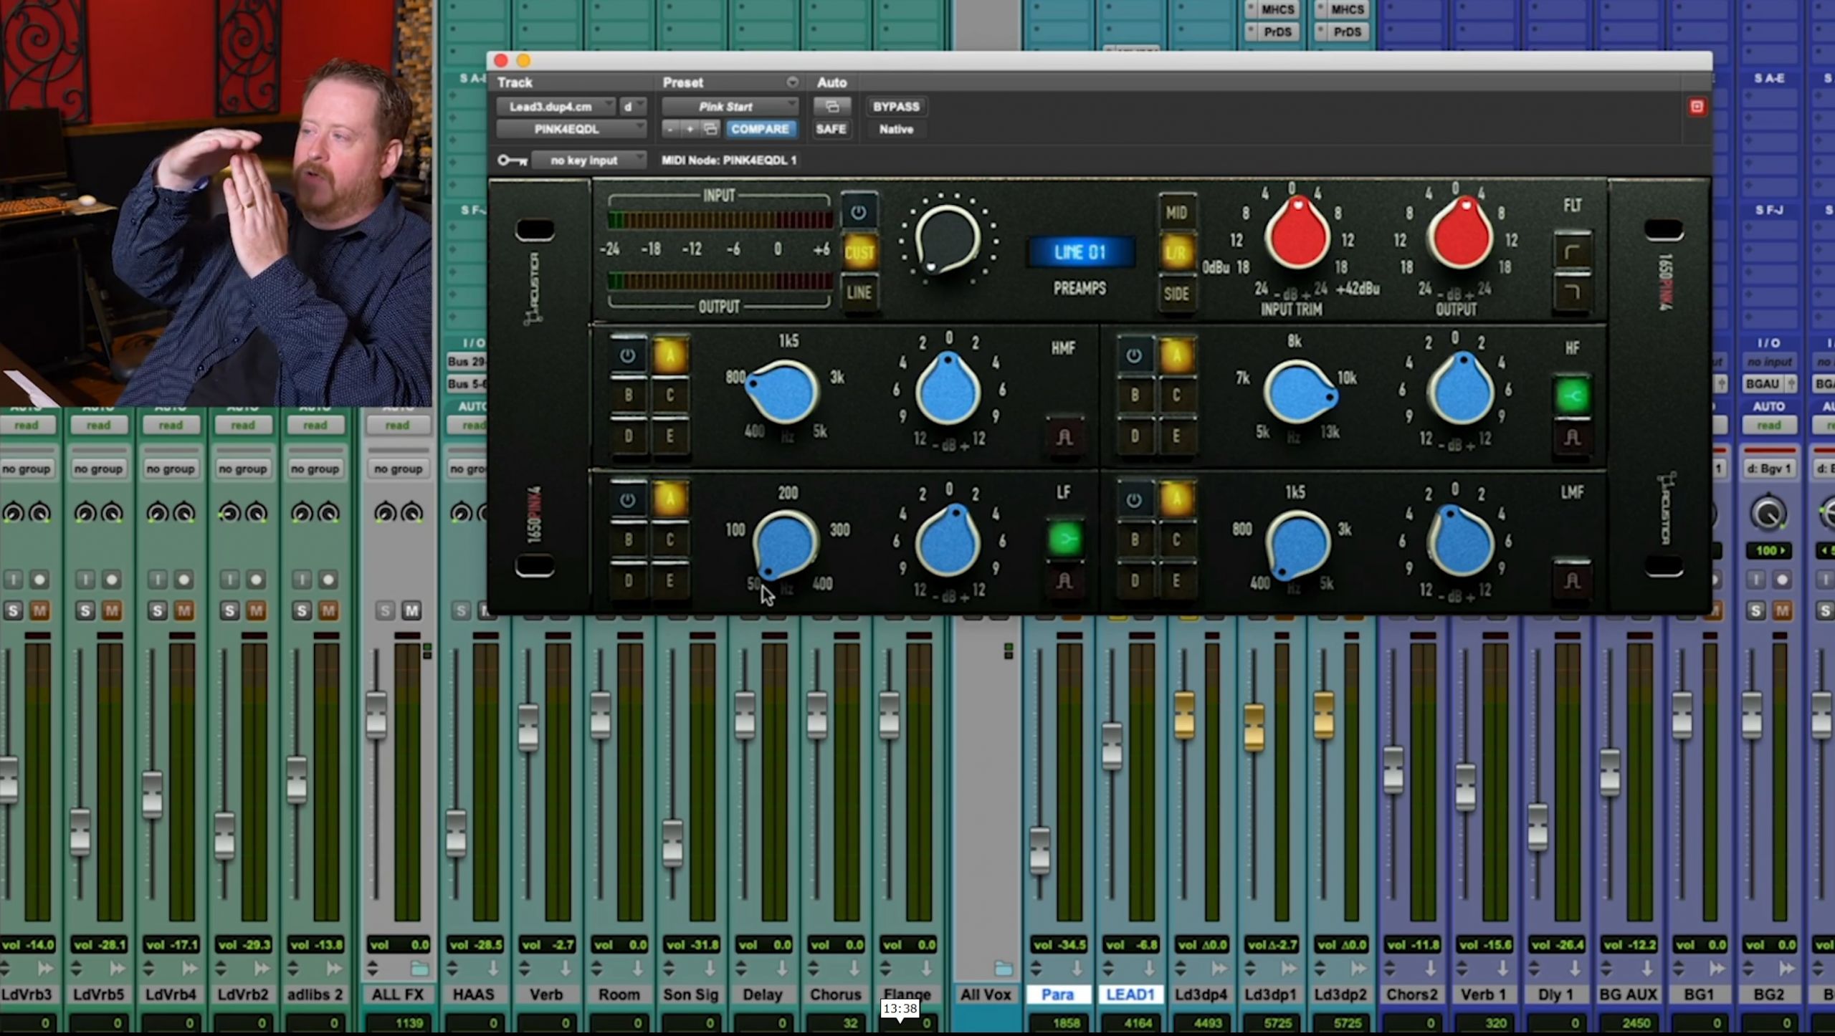This screenshot has height=1036, width=1835.
Task: Switch preamp to LINE mode
Action: 859,292
